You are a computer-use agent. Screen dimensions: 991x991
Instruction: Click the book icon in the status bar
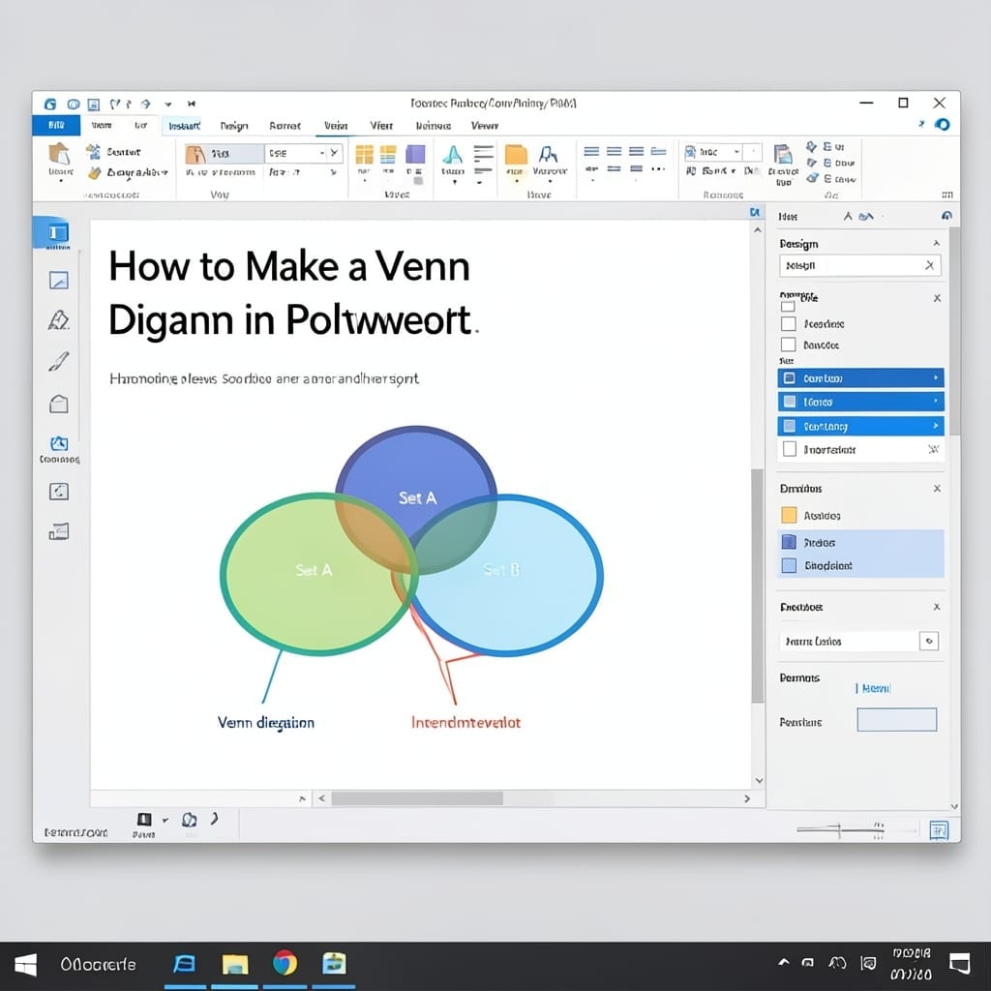point(144,819)
